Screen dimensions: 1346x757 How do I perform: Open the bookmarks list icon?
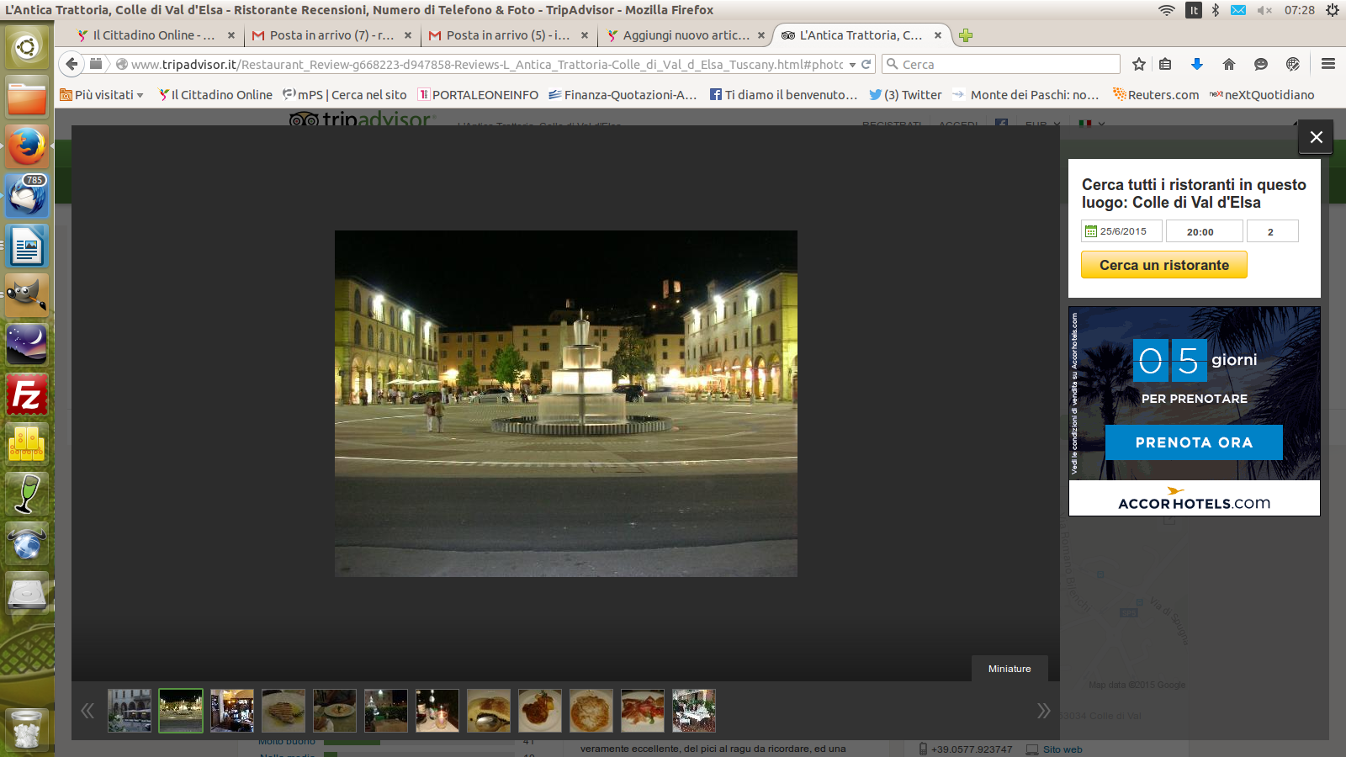(x=1165, y=64)
